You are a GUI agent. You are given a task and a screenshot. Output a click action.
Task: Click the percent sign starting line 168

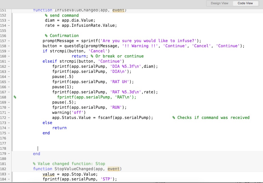coord(15,97)
